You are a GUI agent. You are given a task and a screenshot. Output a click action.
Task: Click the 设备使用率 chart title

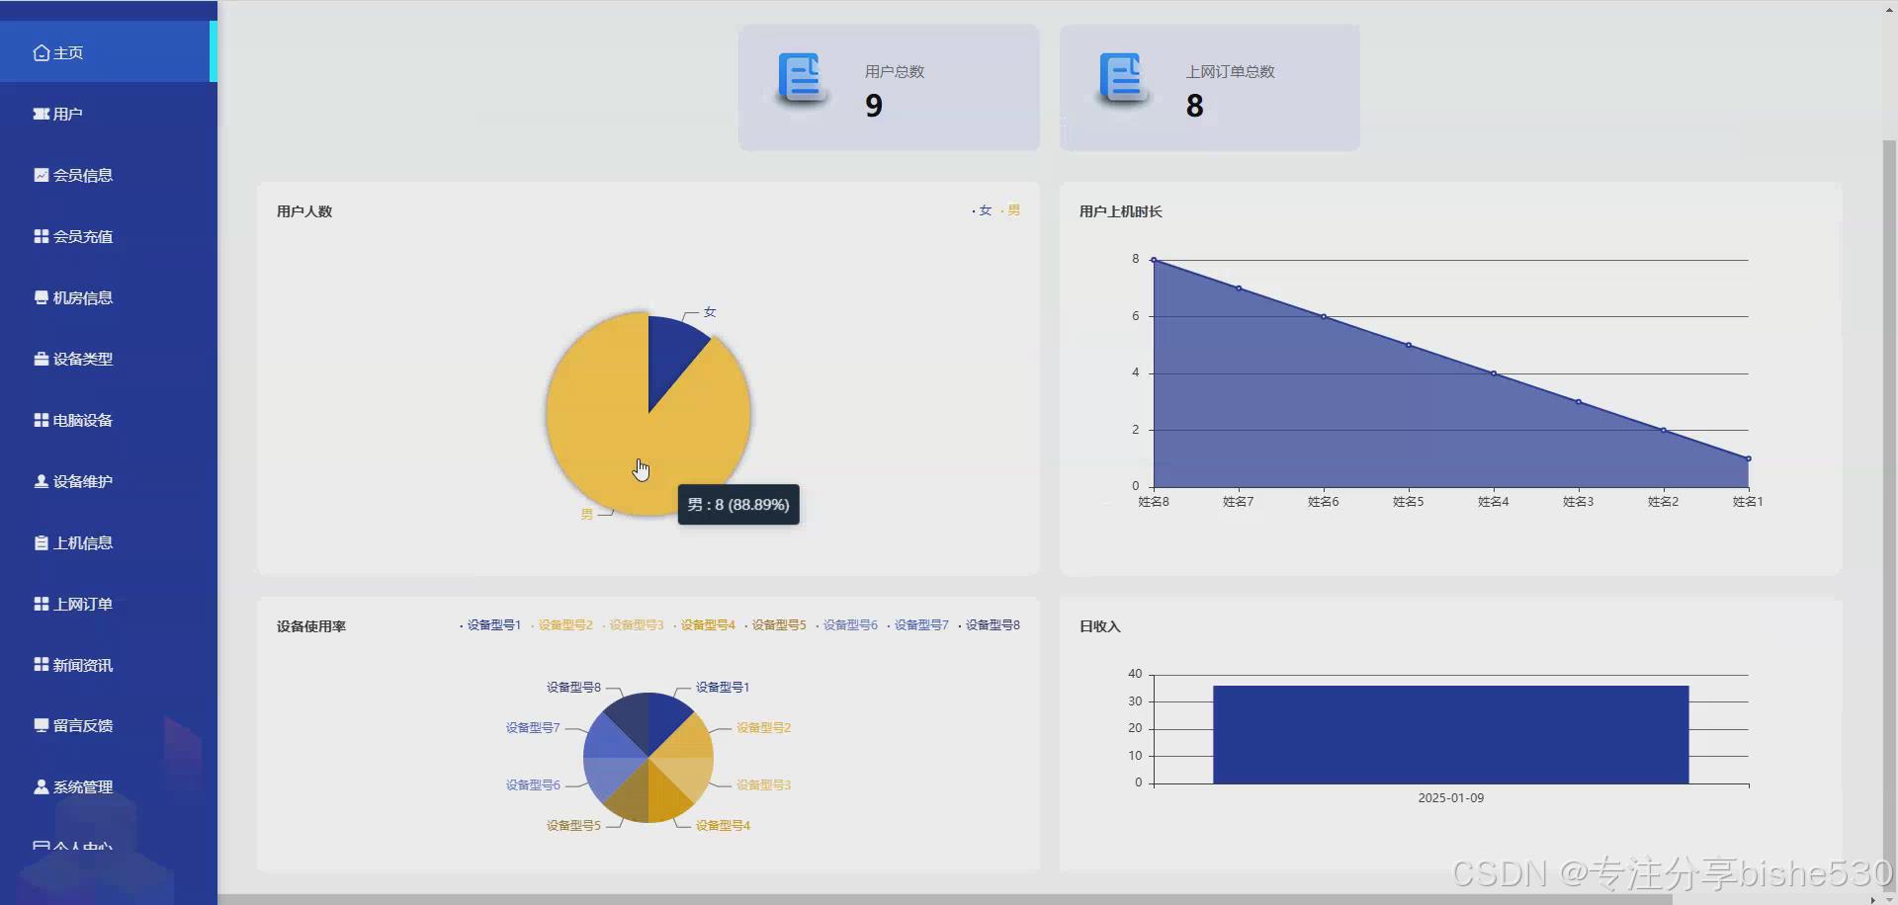pos(311,626)
